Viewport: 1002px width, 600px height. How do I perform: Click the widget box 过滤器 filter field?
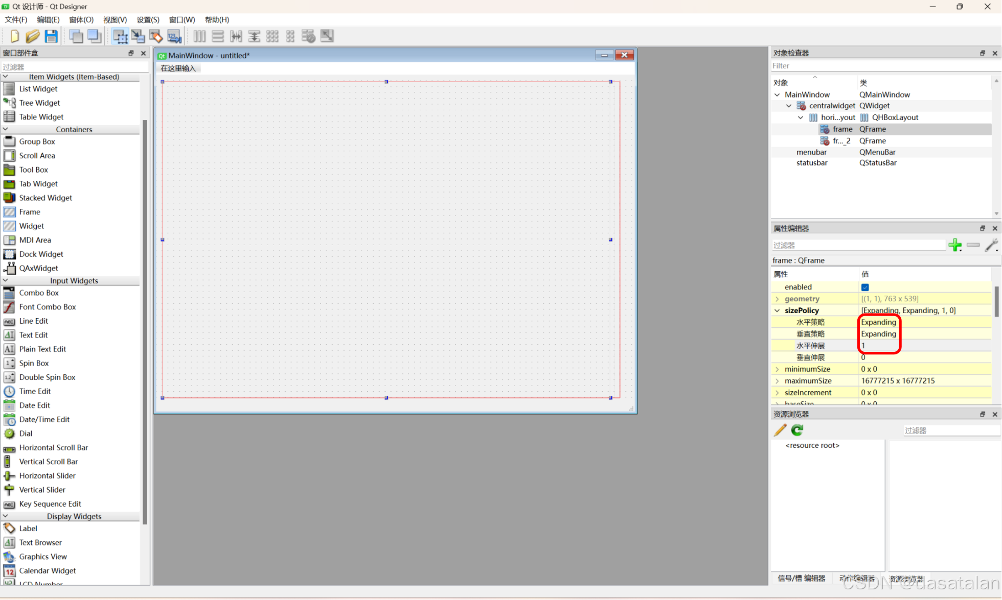(74, 66)
